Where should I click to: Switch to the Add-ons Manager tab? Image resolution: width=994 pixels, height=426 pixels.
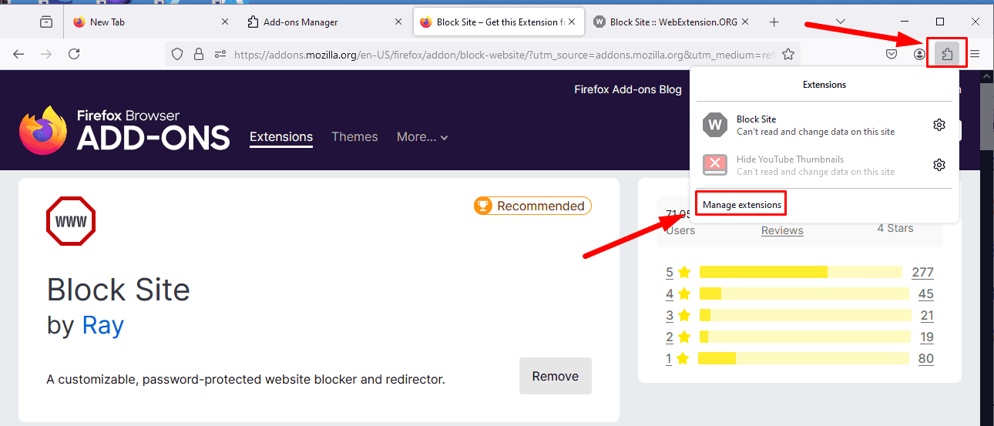pyautogui.click(x=324, y=22)
